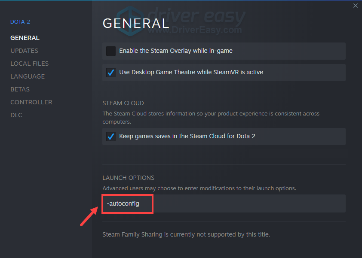Click the 'Use Desktop Game Theatre' label text
The width and height of the screenshot is (362, 258).
tap(191, 72)
